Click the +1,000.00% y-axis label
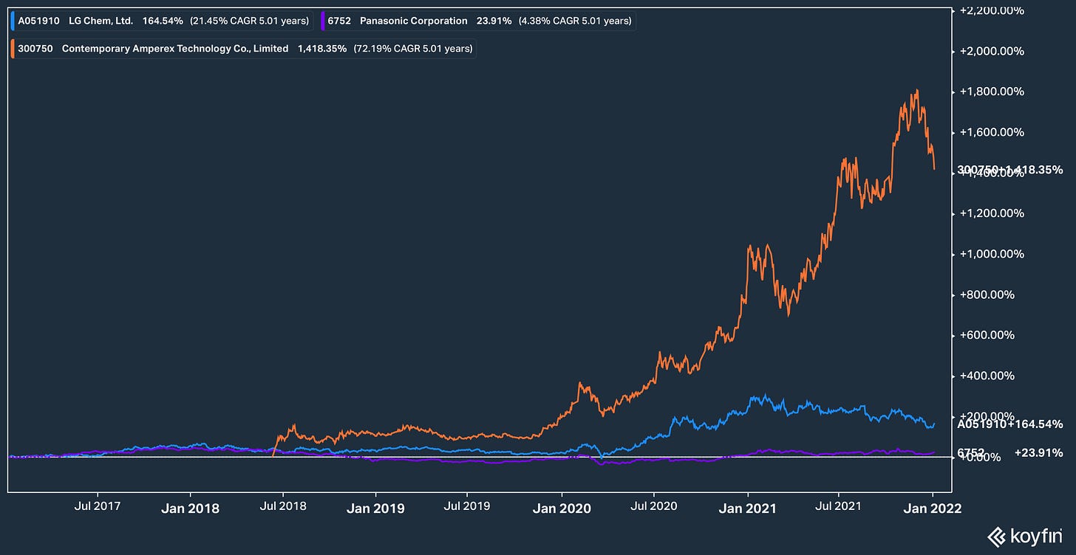The image size is (1076, 555). click(990, 255)
